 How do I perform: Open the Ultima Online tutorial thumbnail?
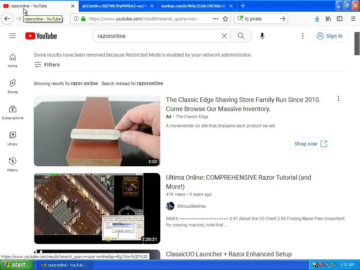pyautogui.click(x=97, y=208)
